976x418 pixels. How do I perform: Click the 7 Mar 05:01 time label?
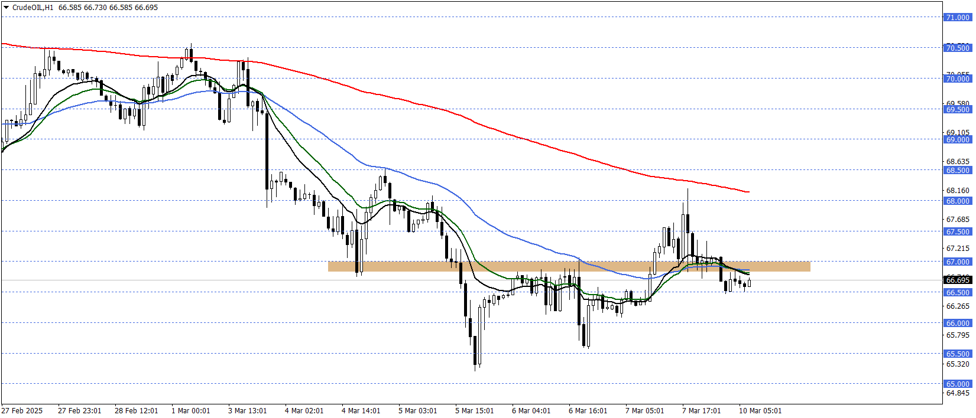[x=644, y=410]
